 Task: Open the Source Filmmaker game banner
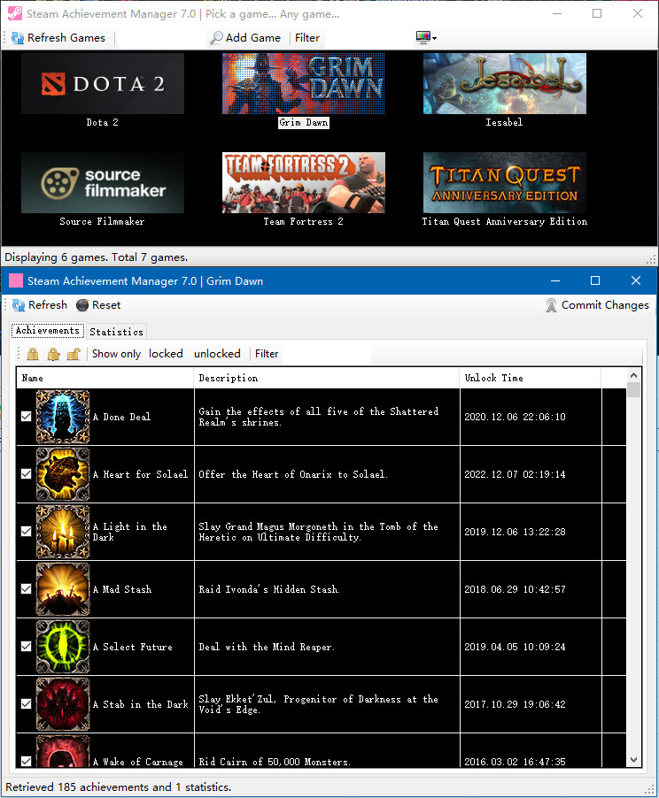(103, 183)
